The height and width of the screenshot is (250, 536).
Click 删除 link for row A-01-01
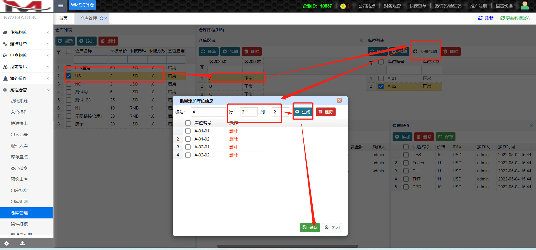(x=233, y=131)
